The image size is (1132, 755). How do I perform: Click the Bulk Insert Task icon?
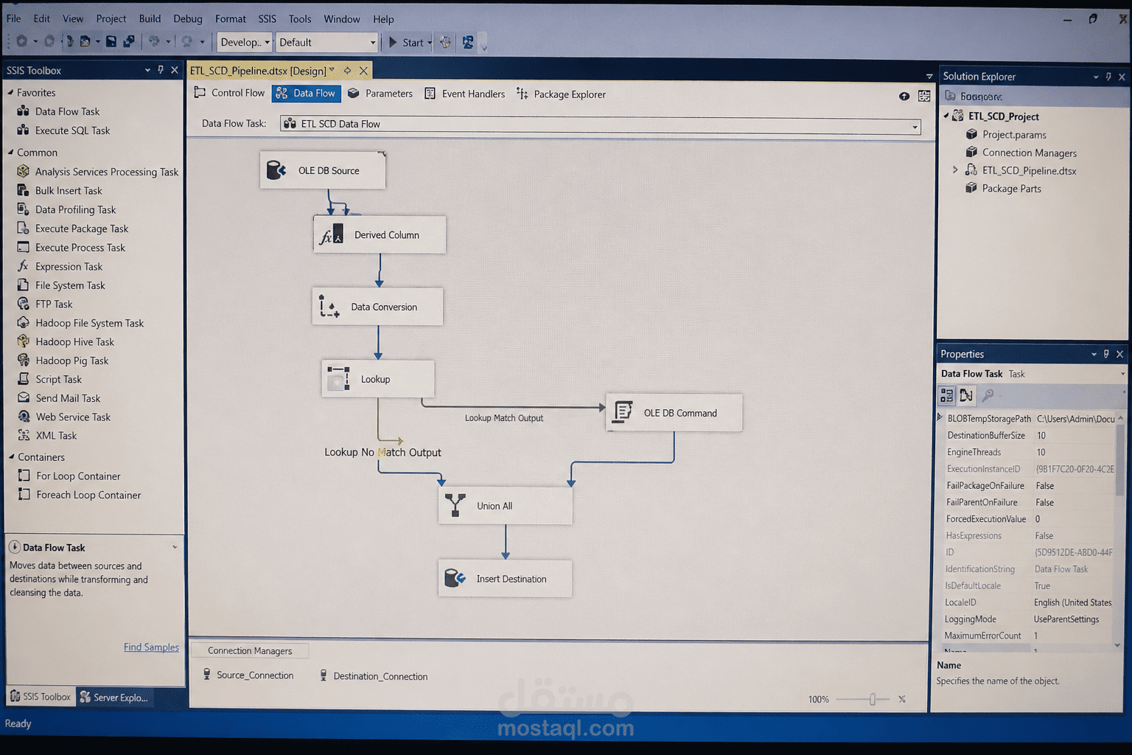[23, 190]
